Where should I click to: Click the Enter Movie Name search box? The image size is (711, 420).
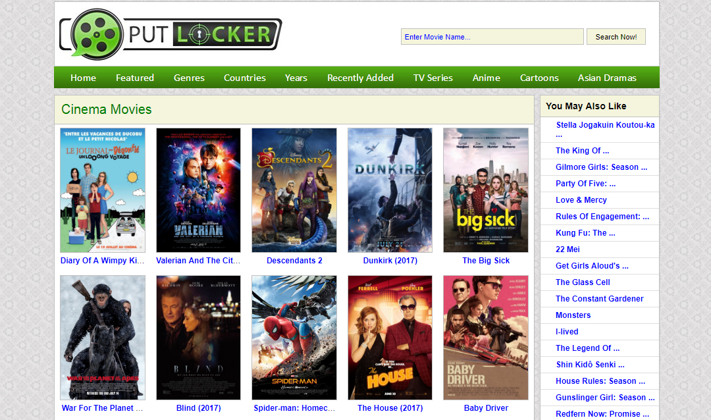coord(492,36)
